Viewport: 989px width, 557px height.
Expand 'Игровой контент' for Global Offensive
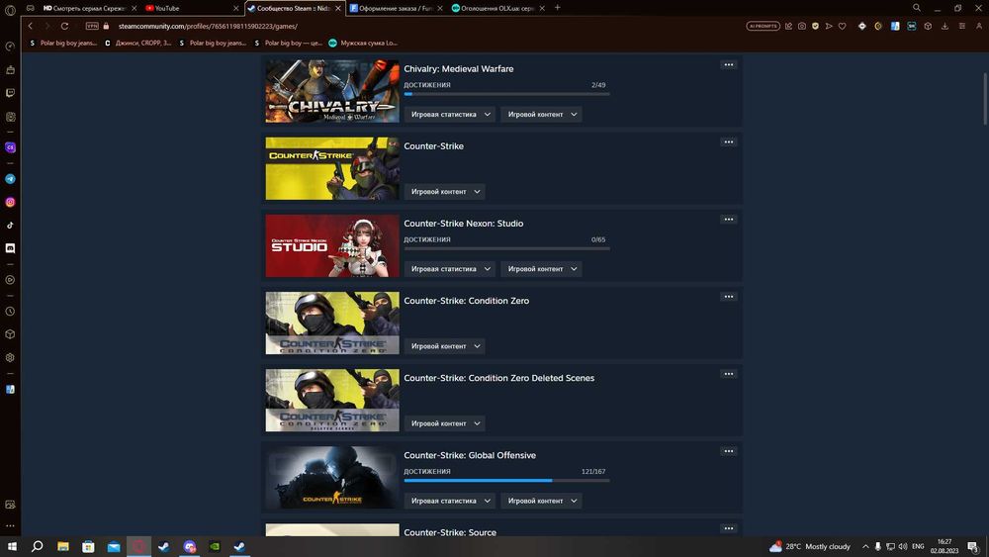(542, 501)
